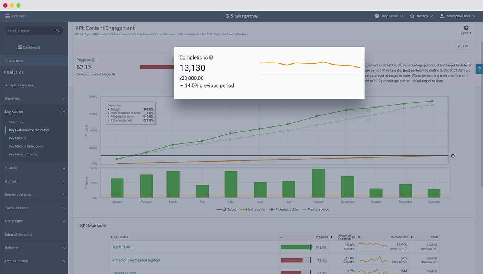
Task: Click the Hide menu hamburger icon
Action: [x=8, y=16]
